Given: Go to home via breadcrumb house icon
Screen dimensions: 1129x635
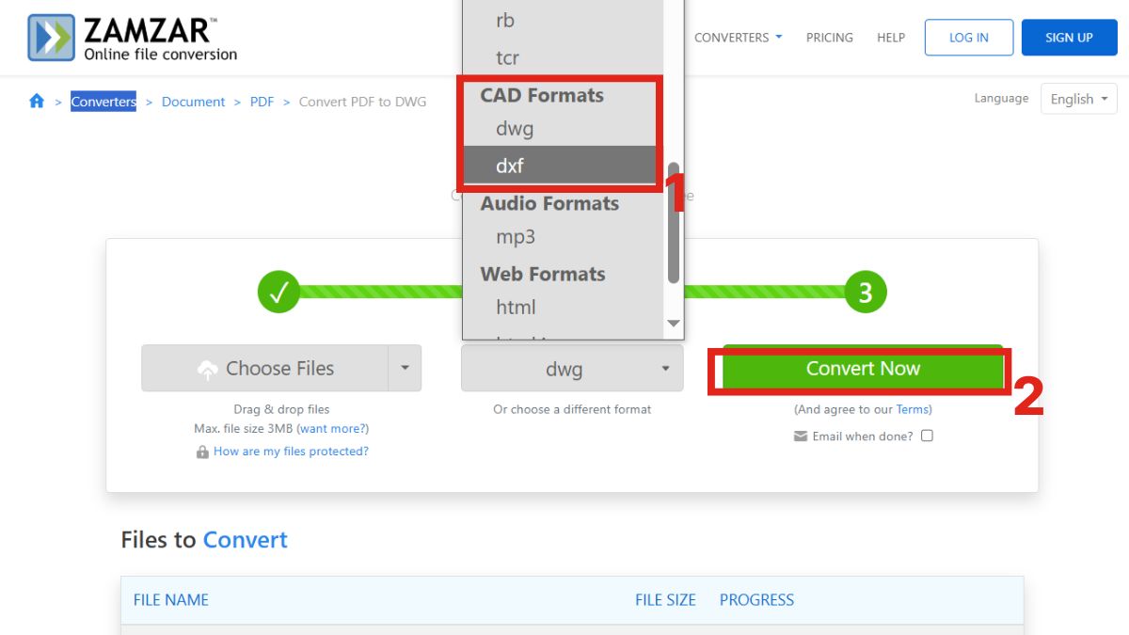Looking at the screenshot, I should [x=37, y=102].
